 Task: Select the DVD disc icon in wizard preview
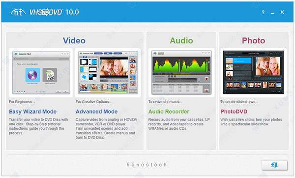32,75
